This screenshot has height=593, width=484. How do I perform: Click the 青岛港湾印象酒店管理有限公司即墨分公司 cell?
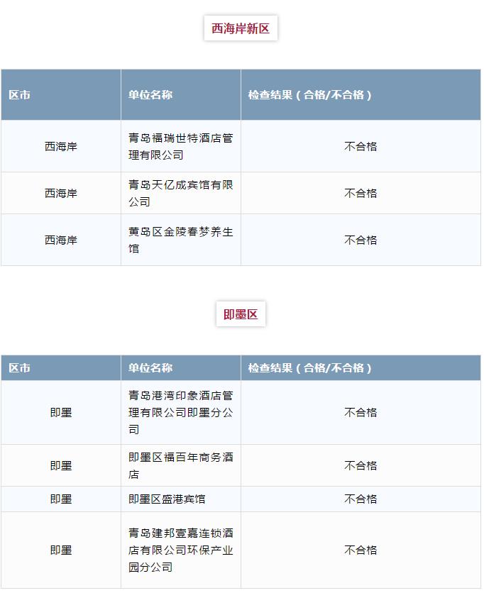[180, 412]
